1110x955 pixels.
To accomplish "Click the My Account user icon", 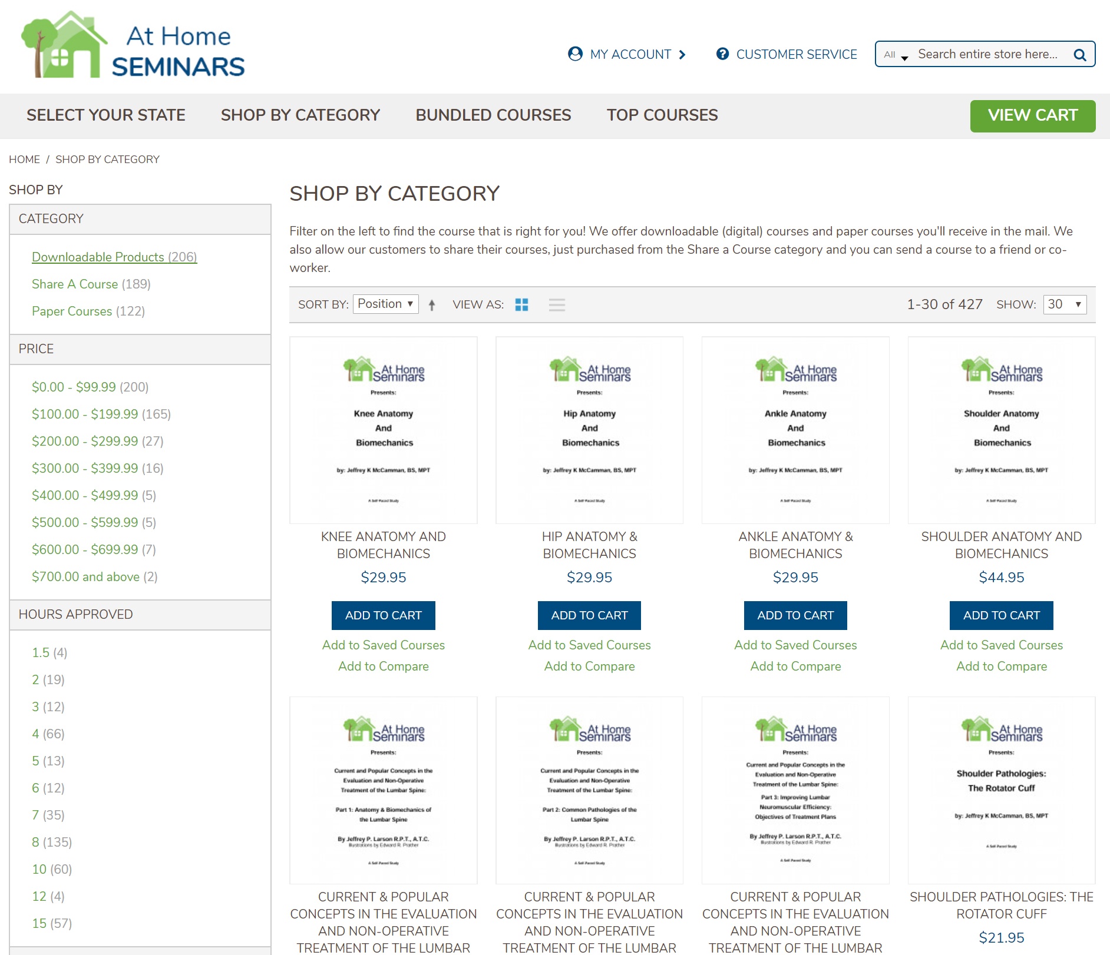I will point(575,54).
